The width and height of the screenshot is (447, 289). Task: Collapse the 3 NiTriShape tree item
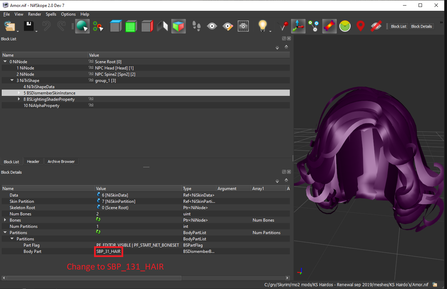pyautogui.click(x=12, y=81)
